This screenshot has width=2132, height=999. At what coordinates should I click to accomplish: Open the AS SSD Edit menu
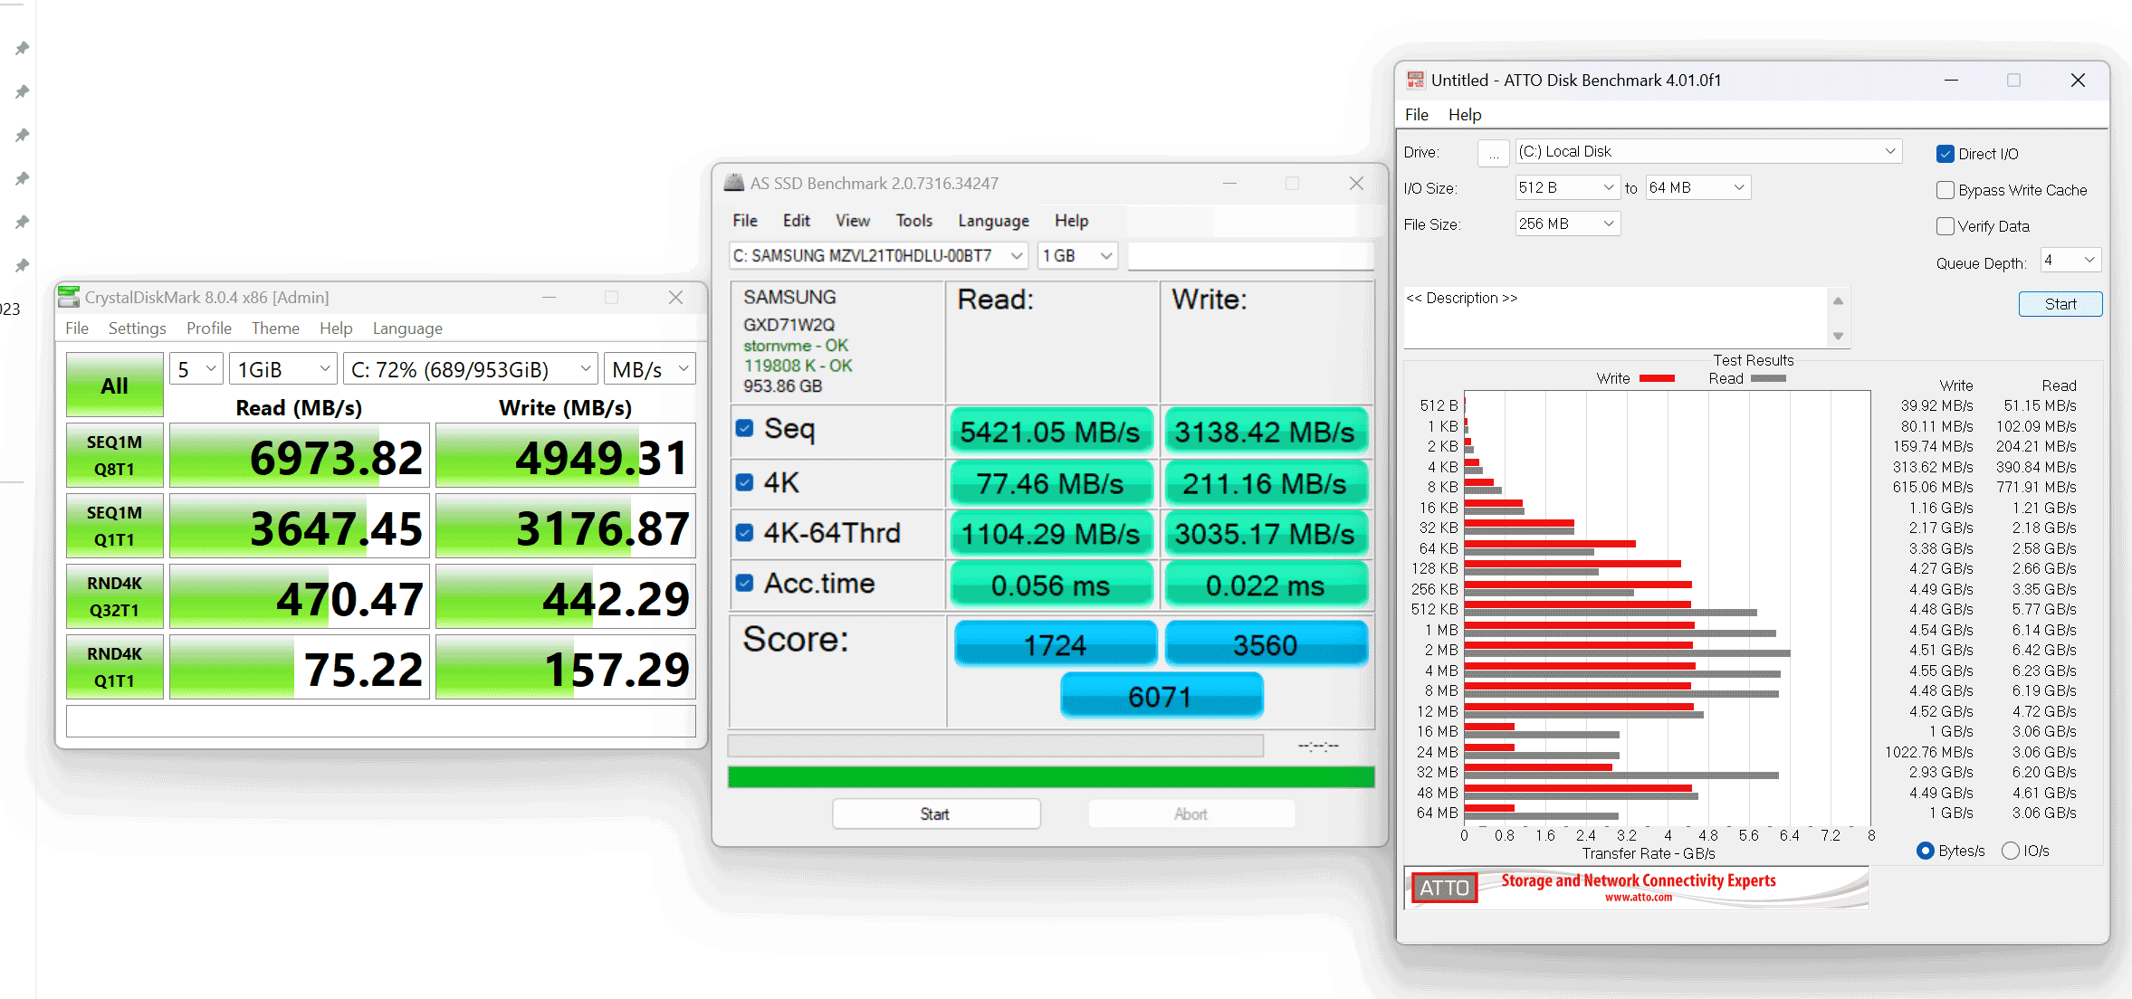pyautogui.click(x=796, y=221)
